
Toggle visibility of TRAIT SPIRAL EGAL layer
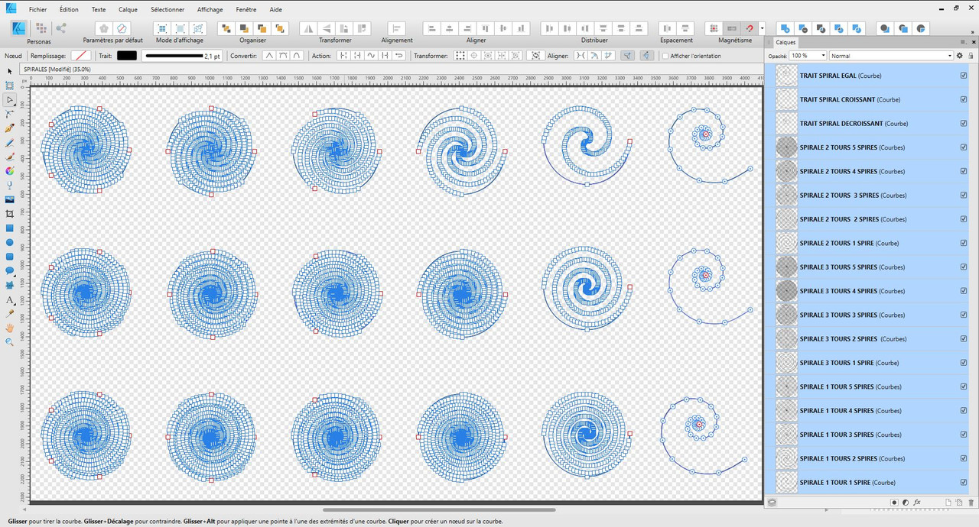[964, 76]
